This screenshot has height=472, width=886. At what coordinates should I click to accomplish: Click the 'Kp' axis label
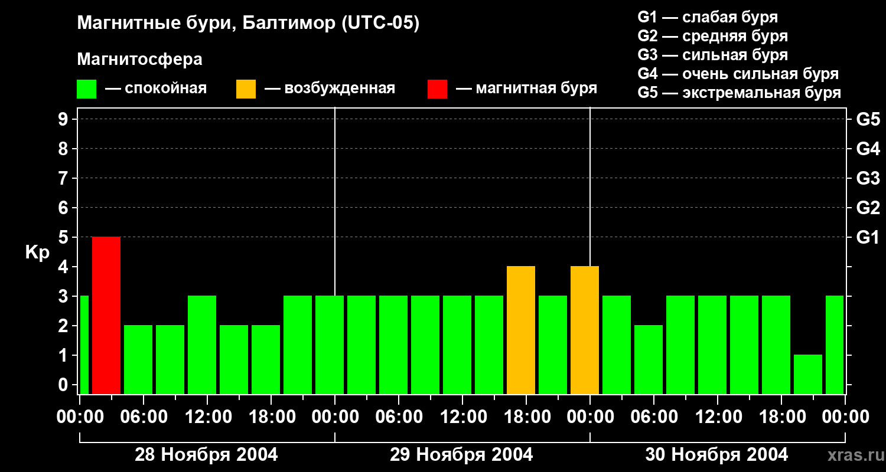click(37, 253)
